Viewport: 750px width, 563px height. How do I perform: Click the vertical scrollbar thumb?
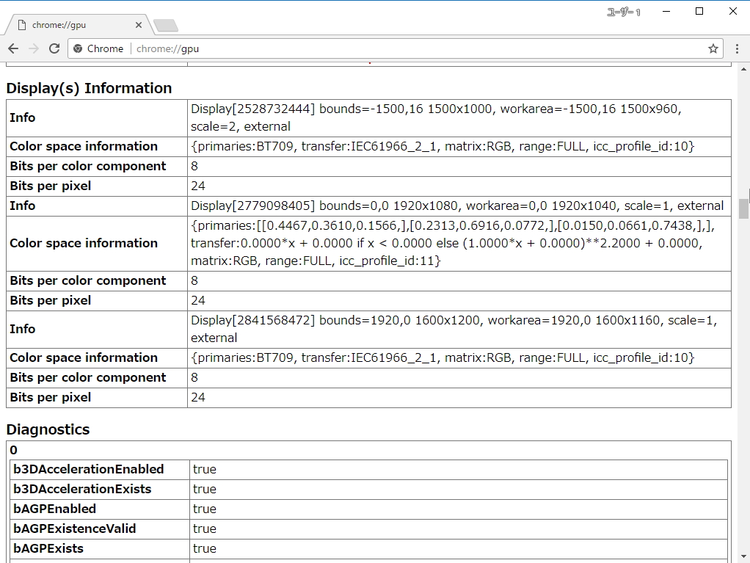pyautogui.click(x=743, y=209)
